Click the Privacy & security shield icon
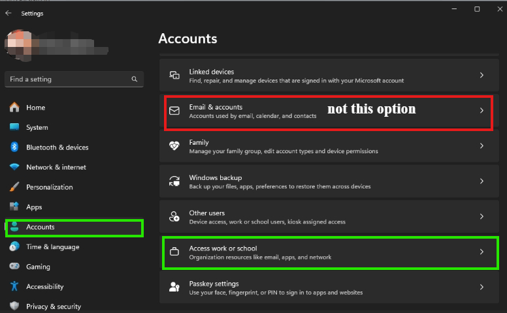This screenshot has height=313, width=507. (14, 306)
